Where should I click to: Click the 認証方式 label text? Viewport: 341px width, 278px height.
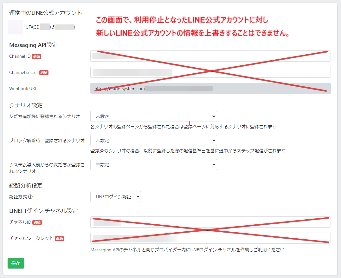[18, 197]
